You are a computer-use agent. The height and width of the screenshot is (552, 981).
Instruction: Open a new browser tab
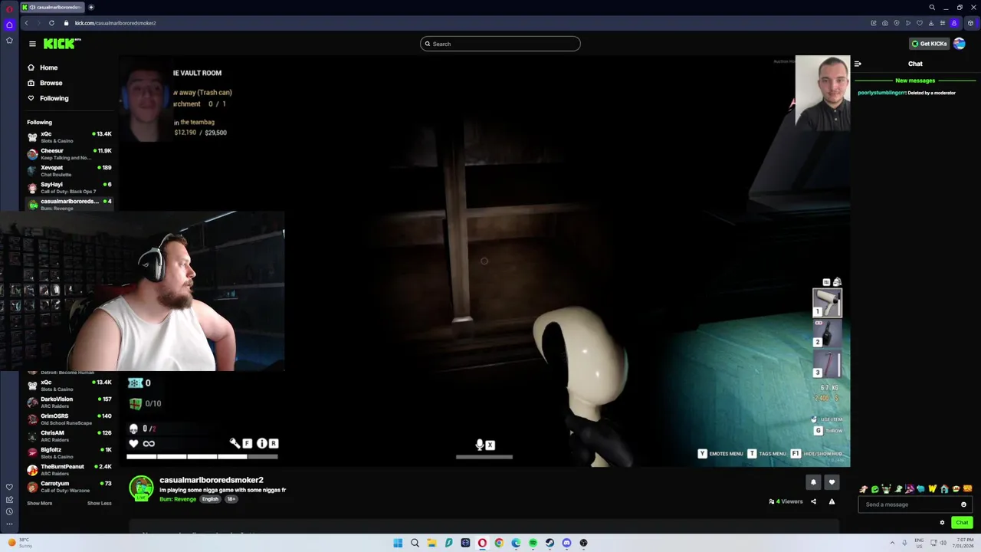pos(90,7)
